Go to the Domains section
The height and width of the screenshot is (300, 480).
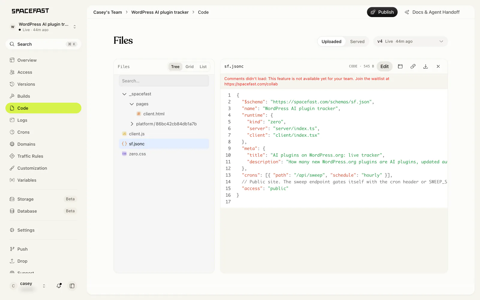[x=43, y=144]
